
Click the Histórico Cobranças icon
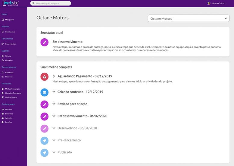3,93
